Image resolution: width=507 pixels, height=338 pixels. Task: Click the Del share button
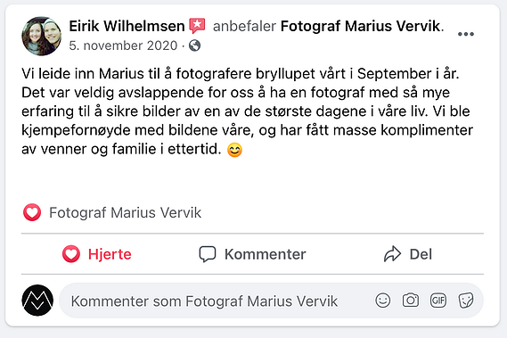[408, 254]
